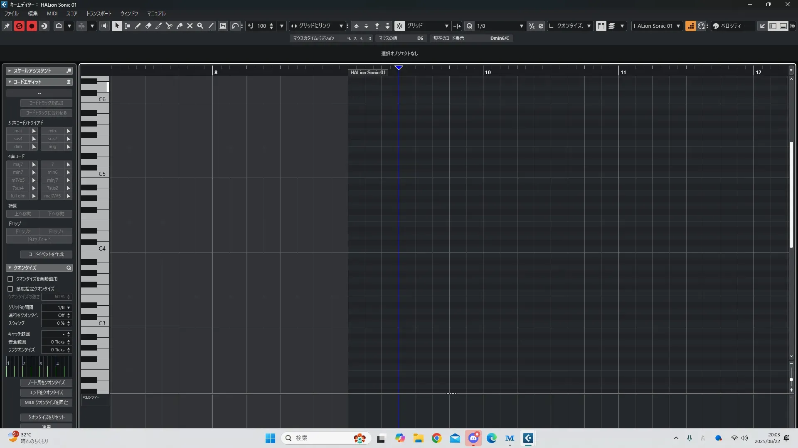Screen dimensions: 798x448
Task: Select the Erase tool
Action: pos(148,26)
